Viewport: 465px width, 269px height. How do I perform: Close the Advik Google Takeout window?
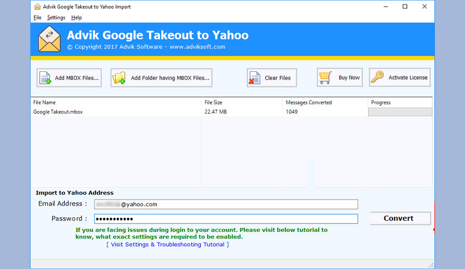click(424, 7)
